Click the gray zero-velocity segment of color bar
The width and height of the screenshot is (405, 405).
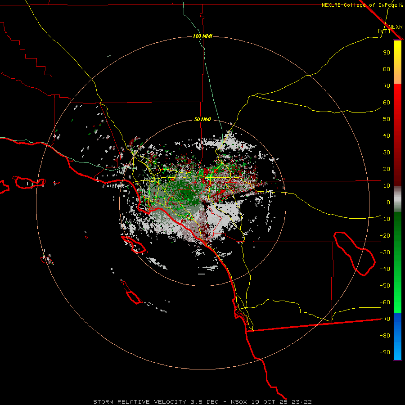pyautogui.click(x=397, y=199)
